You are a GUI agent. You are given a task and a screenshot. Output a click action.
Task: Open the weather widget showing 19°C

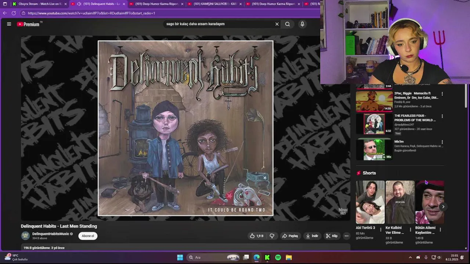(x=16, y=257)
